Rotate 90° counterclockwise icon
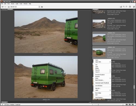Viewport: 136px width, 106px height. pos(124,7)
